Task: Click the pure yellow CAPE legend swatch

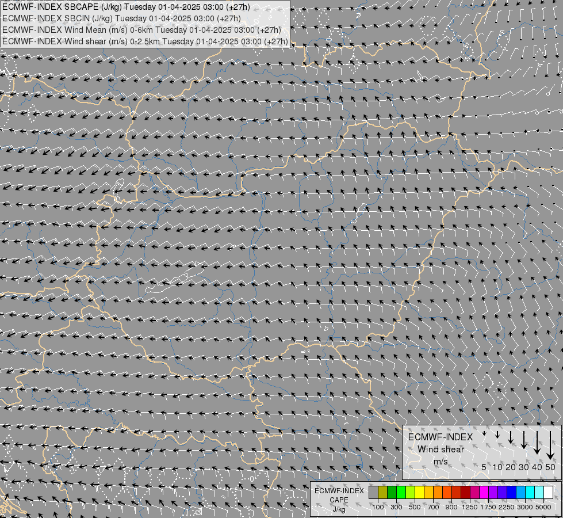Action: (x=419, y=493)
